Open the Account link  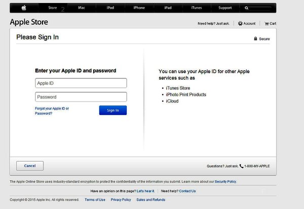[x=249, y=23]
